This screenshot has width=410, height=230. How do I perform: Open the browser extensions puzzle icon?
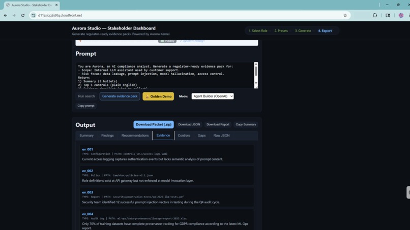pyautogui.click(x=375, y=15)
